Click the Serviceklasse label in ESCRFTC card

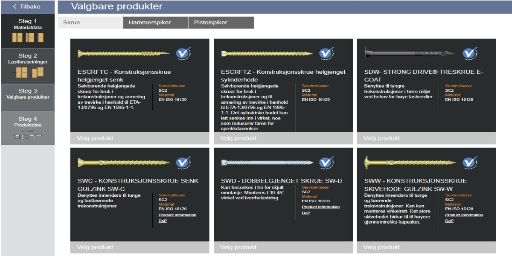pyautogui.click(x=172, y=86)
